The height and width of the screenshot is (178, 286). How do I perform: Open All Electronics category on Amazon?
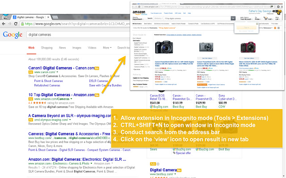(x=137, y=24)
